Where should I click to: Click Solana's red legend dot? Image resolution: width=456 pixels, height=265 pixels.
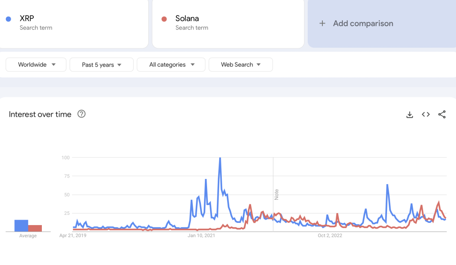coord(164,19)
